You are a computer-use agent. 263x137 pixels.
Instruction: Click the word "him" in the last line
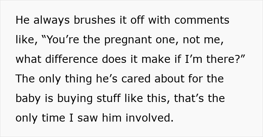pos(112,118)
